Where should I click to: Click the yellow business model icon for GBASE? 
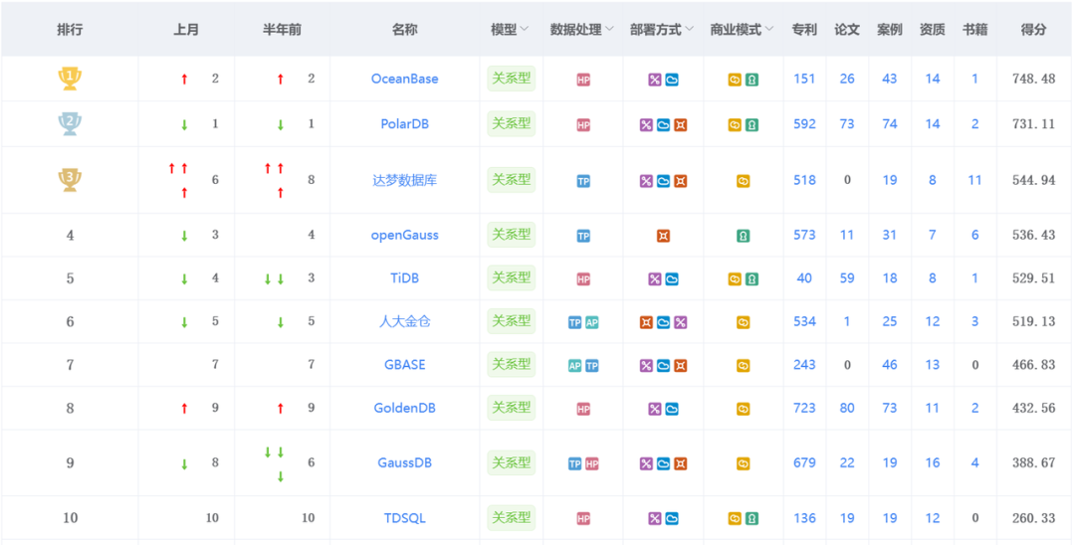click(x=743, y=365)
